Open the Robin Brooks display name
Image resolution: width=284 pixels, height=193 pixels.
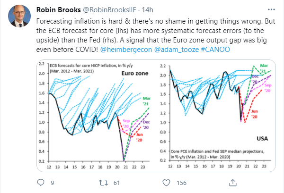[56, 10]
